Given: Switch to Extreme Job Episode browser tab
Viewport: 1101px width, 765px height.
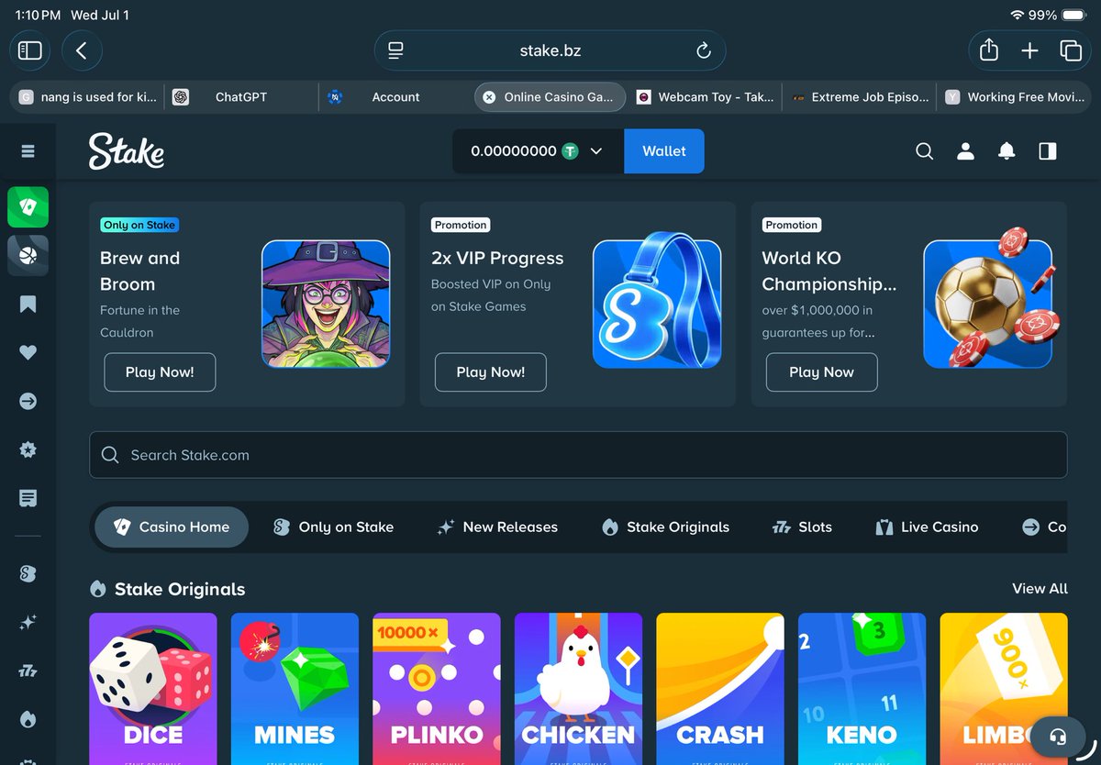Looking at the screenshot, I should tap(859, 96).
